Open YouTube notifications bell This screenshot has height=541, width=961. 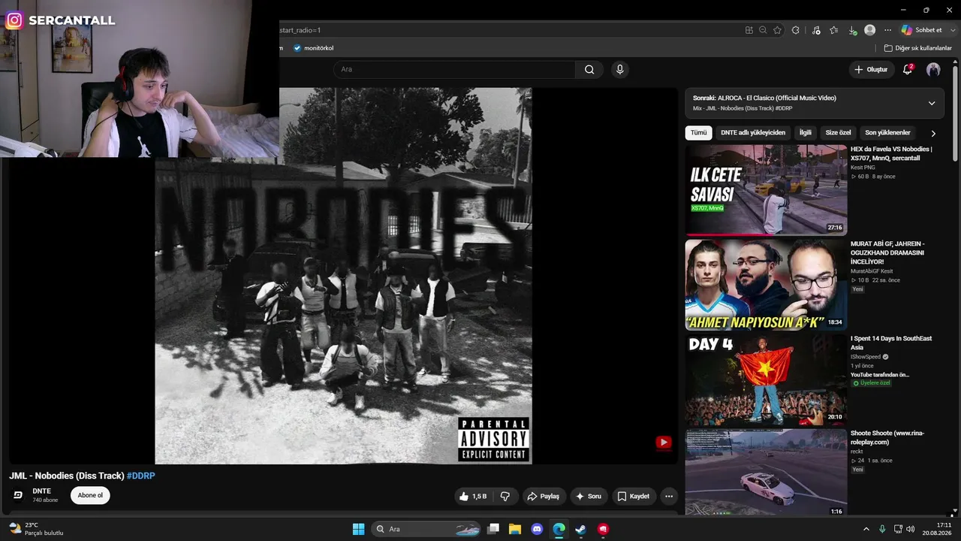pyautogui.click(x=908, y=69)
